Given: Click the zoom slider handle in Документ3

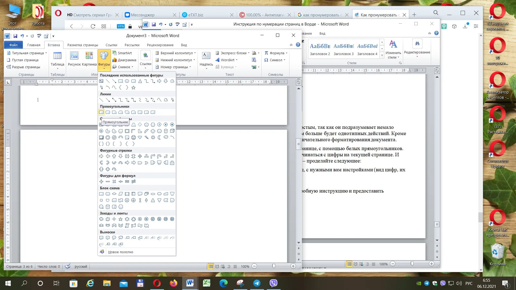Looking at the screenshot, I should pos(274,266).
